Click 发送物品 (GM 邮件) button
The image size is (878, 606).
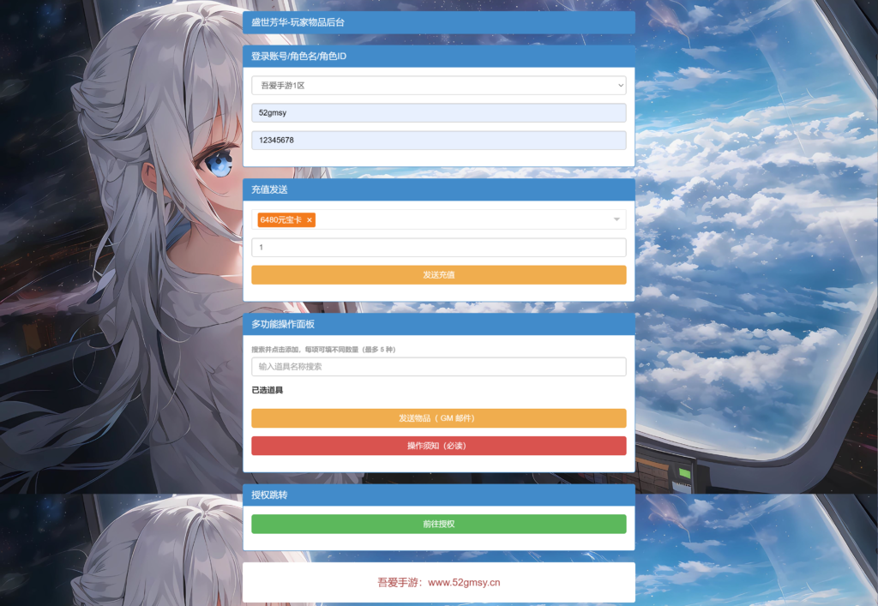438,418
